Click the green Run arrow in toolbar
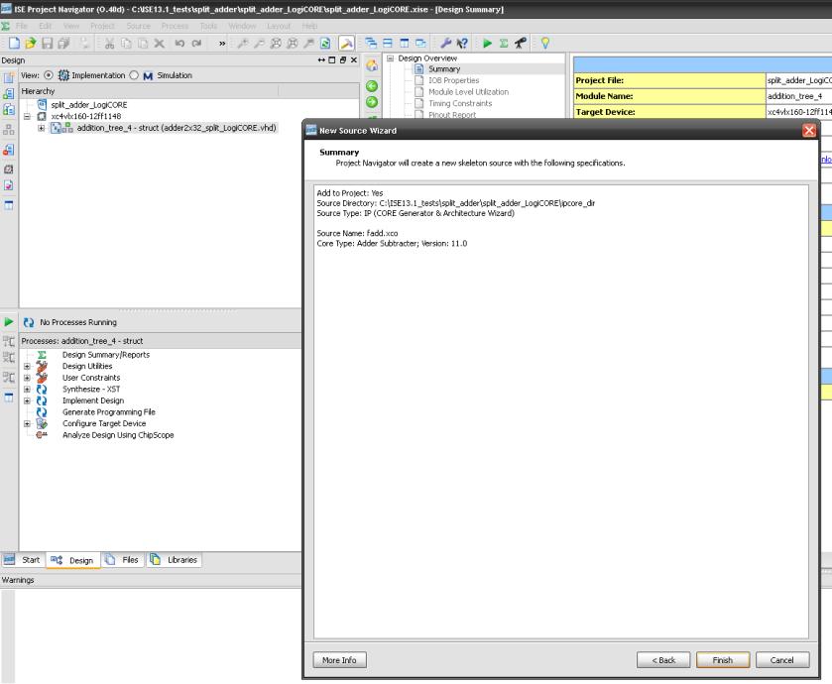The image size is (832, 684). [487, 43]
